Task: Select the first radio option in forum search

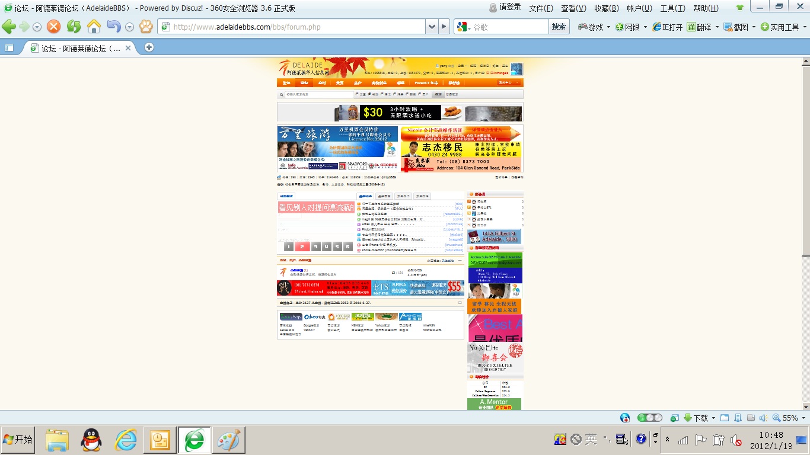Action: click(356, 94)
